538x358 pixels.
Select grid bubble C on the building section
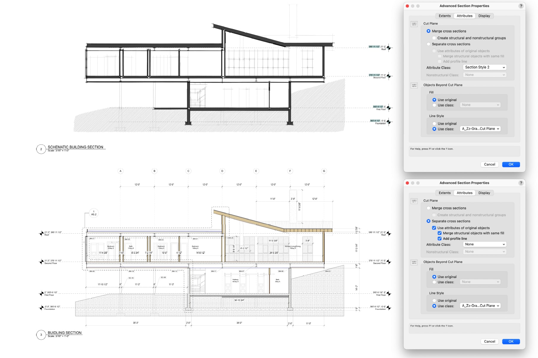[188, 171]
